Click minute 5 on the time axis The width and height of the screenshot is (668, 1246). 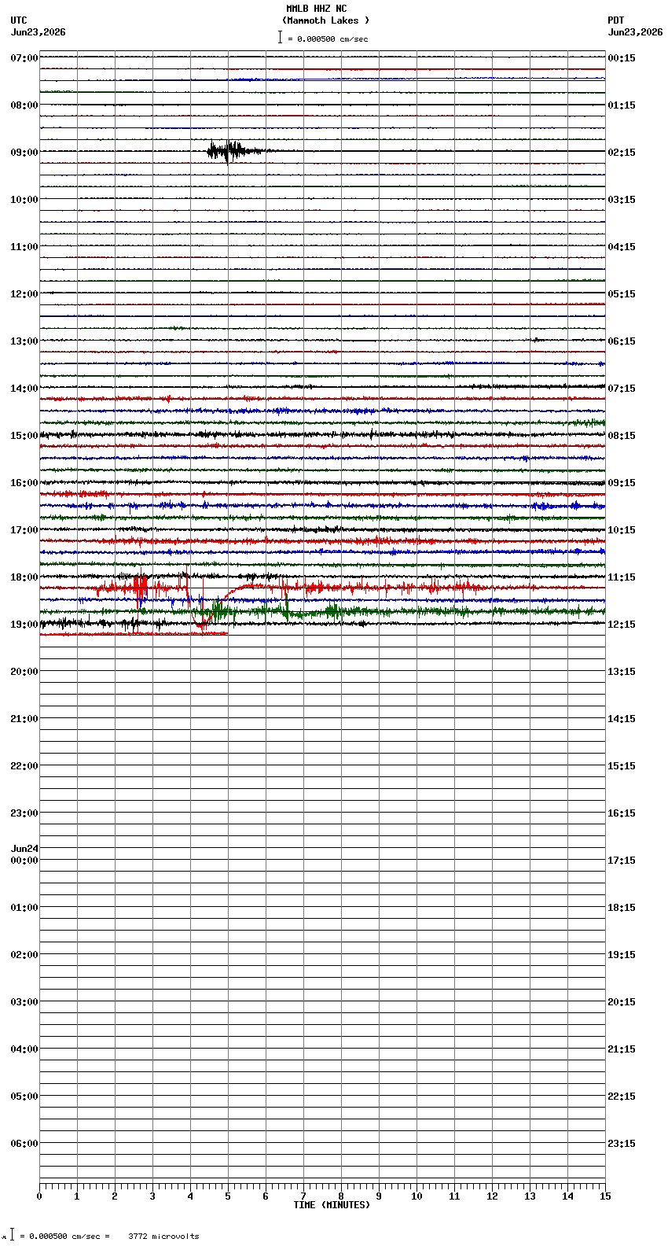(x=228, y=1196)
